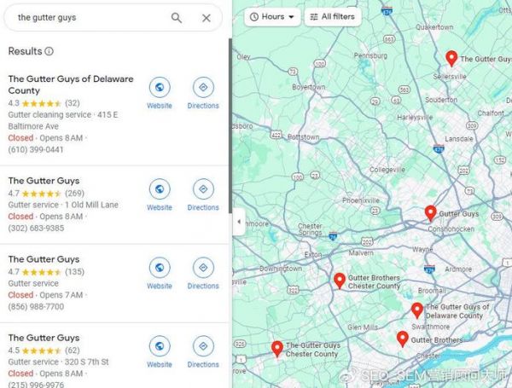Screen dimensions: 512x388
Task: Click the search magnifier icon
Action: pos(177,18)
